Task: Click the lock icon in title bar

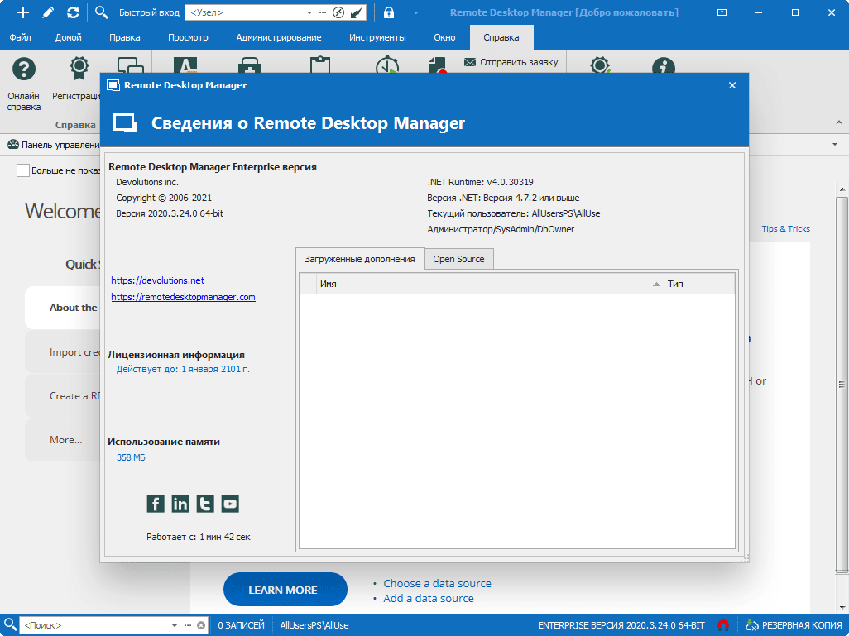Action: click(389, 12)
